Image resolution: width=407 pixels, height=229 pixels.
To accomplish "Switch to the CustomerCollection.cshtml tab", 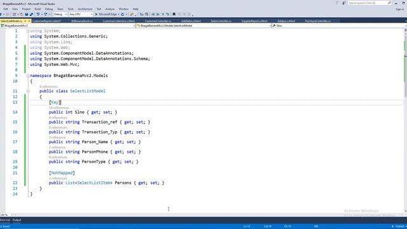I will pos(119,21).
